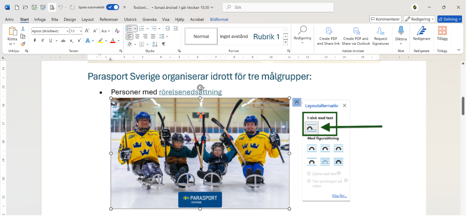Open the Delning share button
467x216 pixels.
450,19
